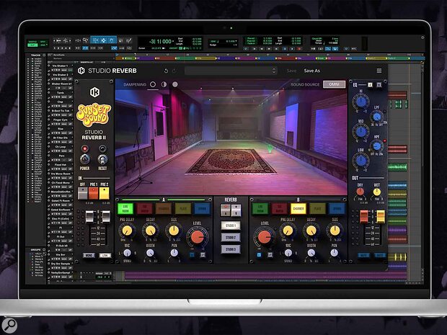This screenshot has width=447, height=335.
Task: Select PLATE type in section B
Action: tap(317, 209)
